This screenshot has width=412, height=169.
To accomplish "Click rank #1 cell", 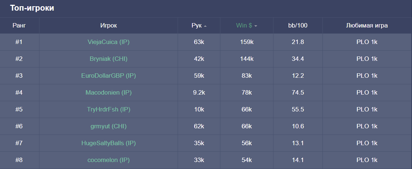I will (x=19, y=42).
